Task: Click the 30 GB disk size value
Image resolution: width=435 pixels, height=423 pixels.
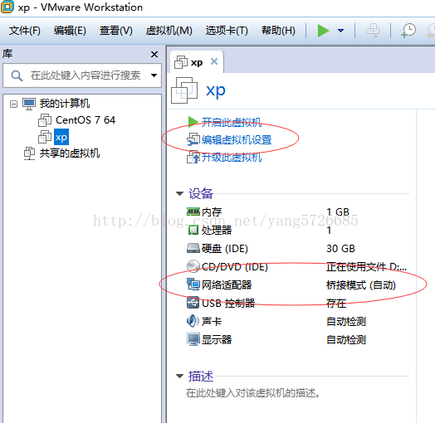Action: pyautogui.click(x=340, y=249)
